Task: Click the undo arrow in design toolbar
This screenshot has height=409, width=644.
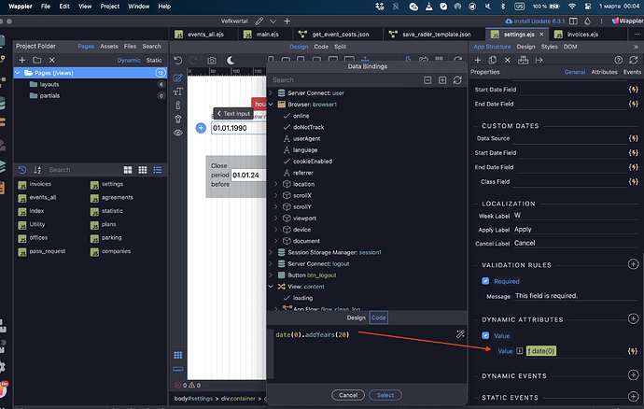Action: pos(178,61)
